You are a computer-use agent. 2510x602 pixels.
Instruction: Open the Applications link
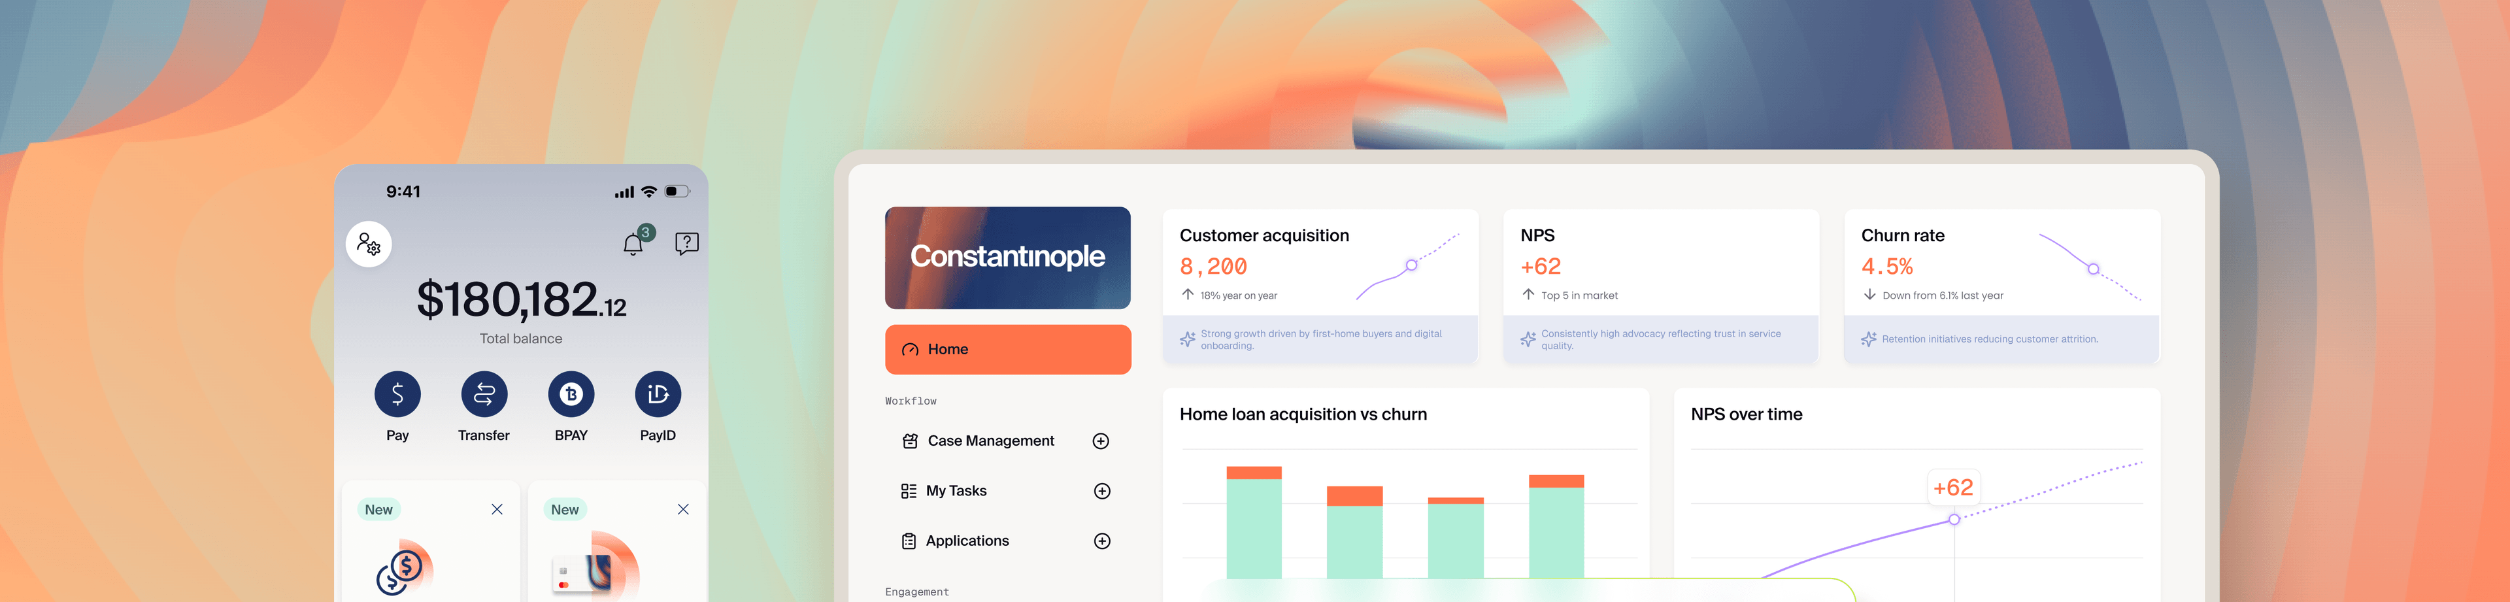967,542
